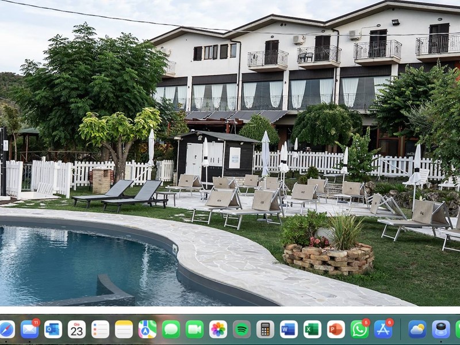Open the Reminders app
The height and width of the screenshot is (345, 460).
(x=100, y=329)
